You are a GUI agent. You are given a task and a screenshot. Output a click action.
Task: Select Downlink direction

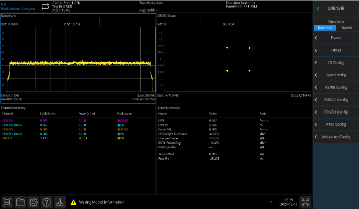tap(324, 28)
